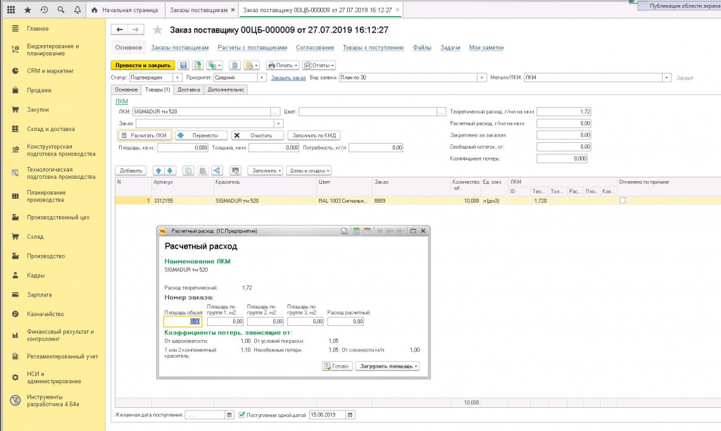This screenshot has height=431, width=721.
Task: Add order to favorites with star
Action: [157, 30]
